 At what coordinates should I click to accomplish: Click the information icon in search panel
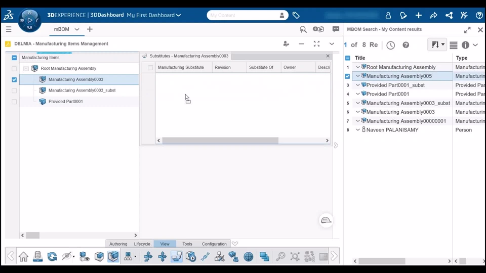[465, 45]
